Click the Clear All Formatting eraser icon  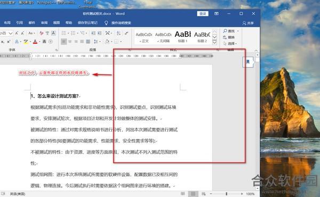(x=42, y=33)
